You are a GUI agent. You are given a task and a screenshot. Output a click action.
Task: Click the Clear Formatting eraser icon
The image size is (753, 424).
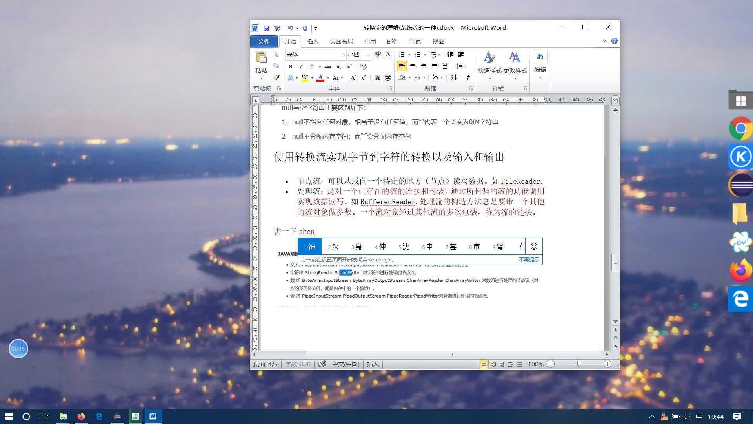click(x=364, y=67)
